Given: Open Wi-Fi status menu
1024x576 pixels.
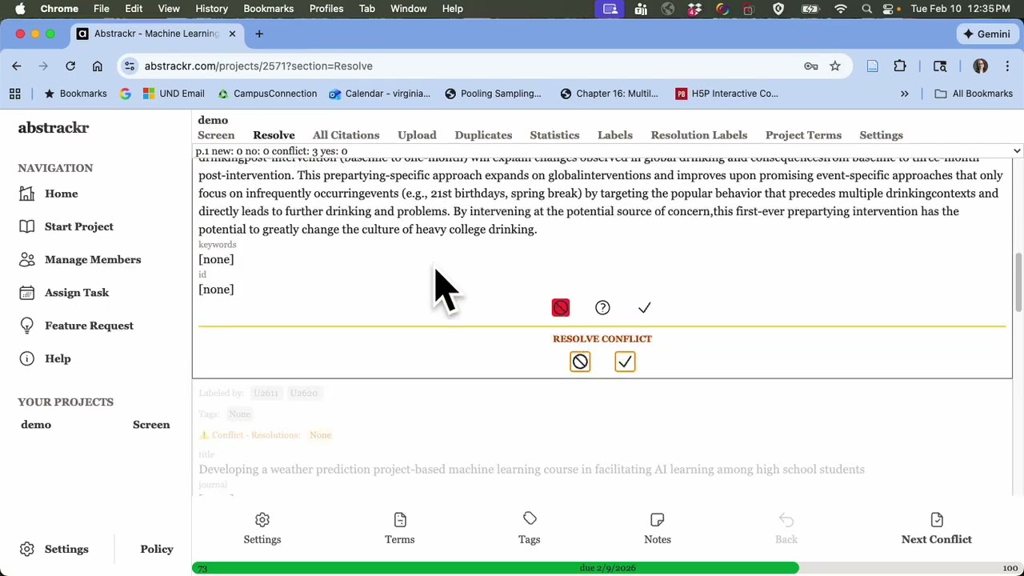Looking at the screenshot, I should pyautogui.click(x=840, y=9).
